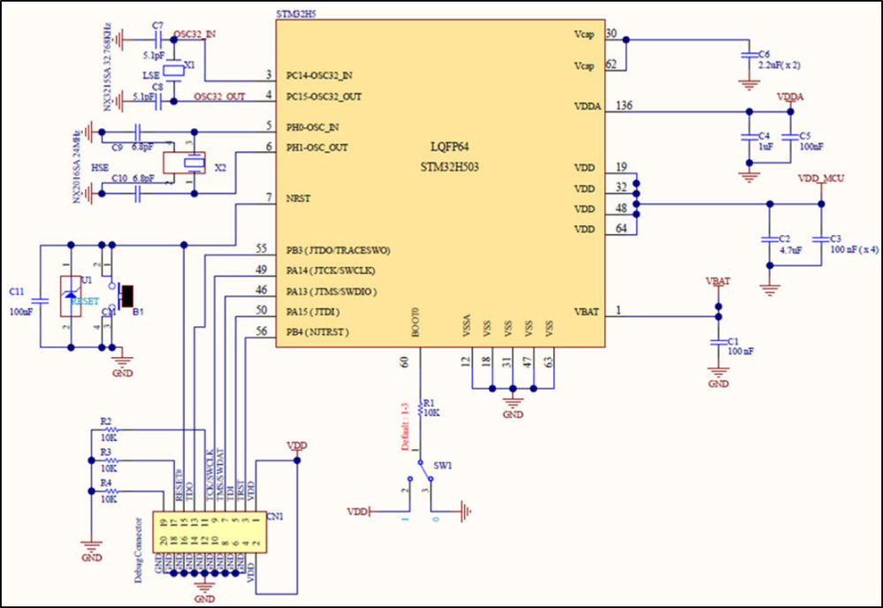This screenshot has width=883, height=608.
Task: Click the C2 4.7uF capacitor symbol
Action: coord(770,239)
